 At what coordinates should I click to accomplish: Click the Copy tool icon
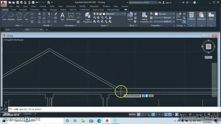coord(39,18)
